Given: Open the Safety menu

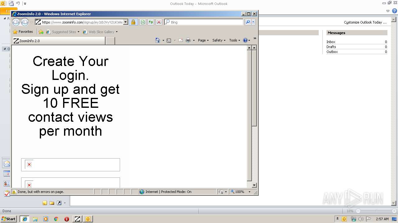Looking at the screenshot, I should coord(219,40).
